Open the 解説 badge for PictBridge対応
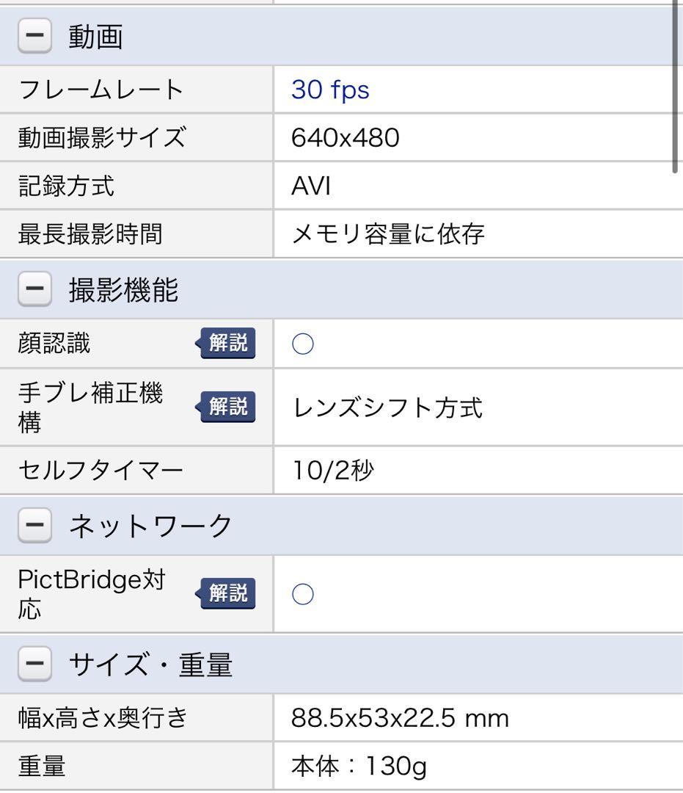Screen dimensions: 683x793 227,593
